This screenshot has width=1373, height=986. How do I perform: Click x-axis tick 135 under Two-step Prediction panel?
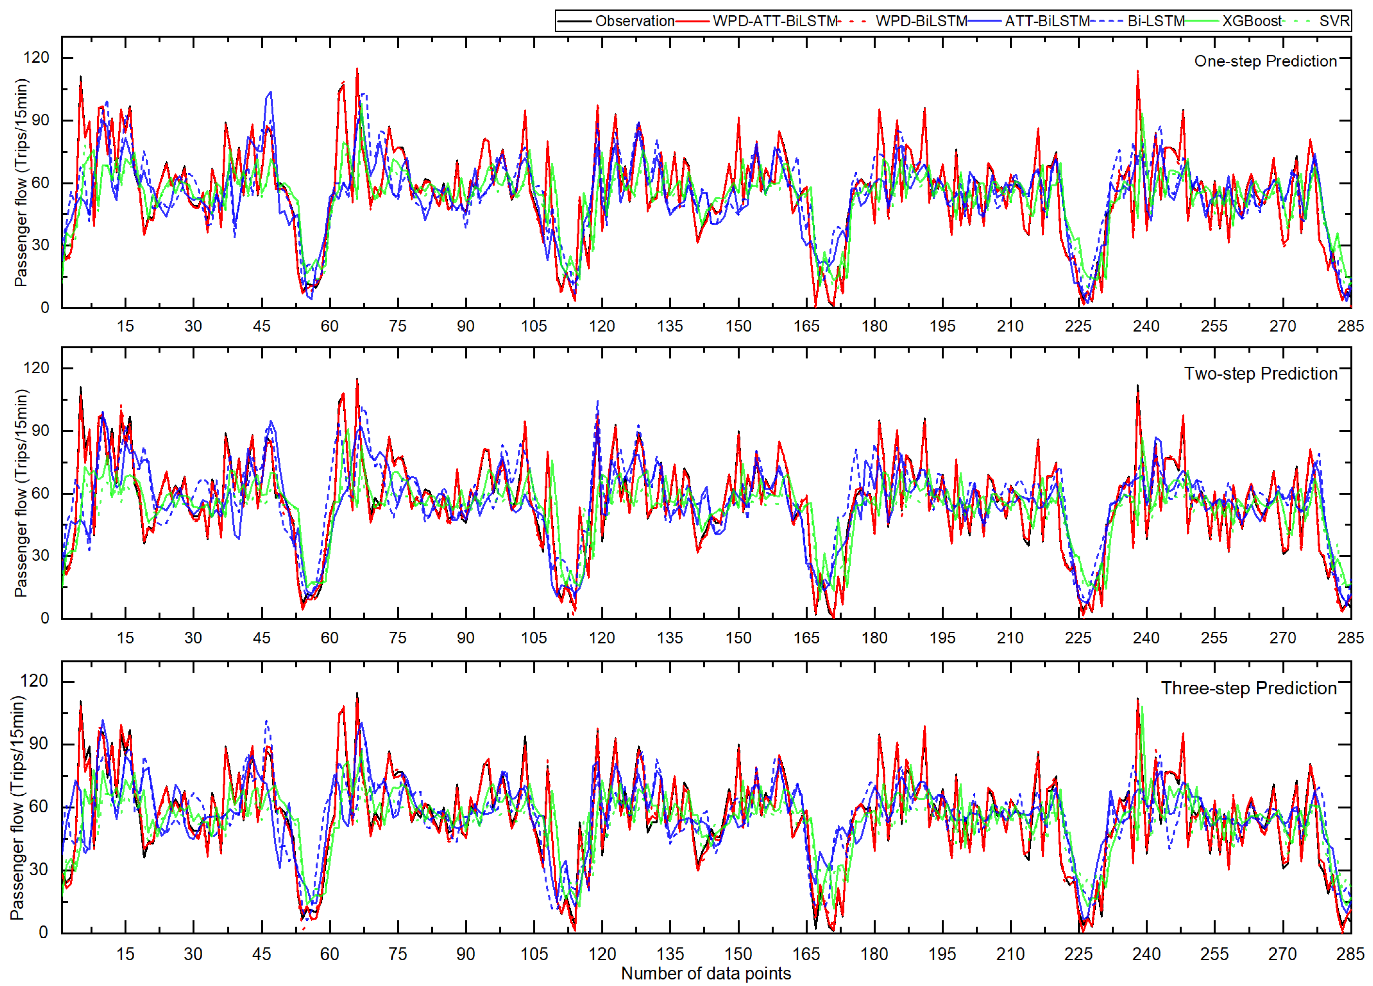(x=670, y=638)
